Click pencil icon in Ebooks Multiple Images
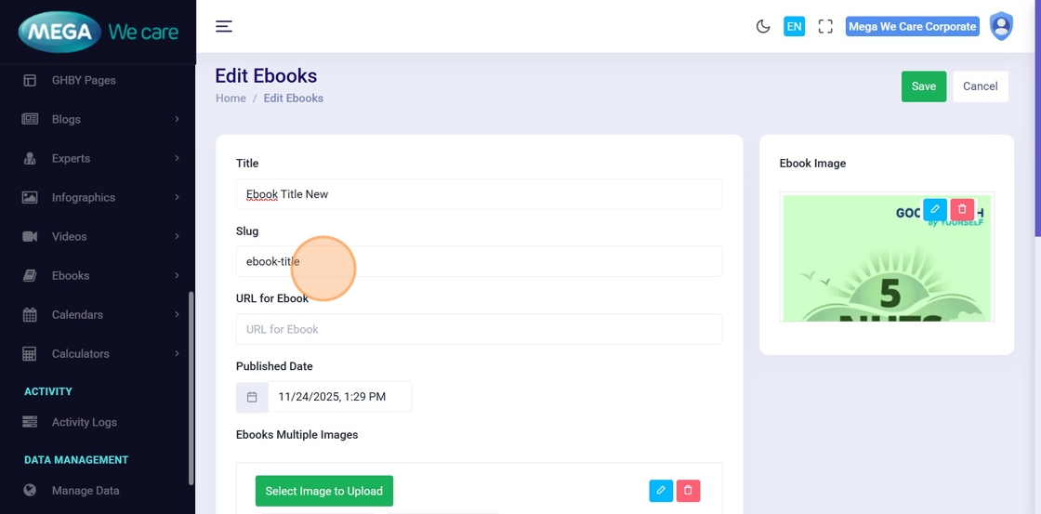1041x514 pixels. 661,491
